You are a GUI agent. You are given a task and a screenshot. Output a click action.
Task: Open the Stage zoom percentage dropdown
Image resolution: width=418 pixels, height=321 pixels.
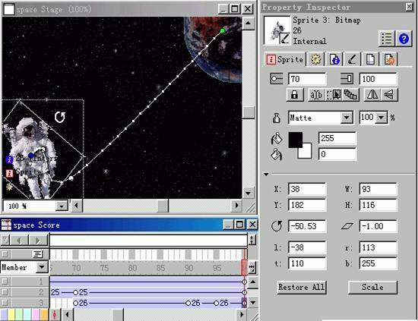[x=62, y=206]
